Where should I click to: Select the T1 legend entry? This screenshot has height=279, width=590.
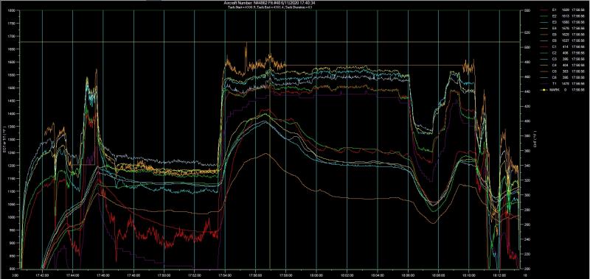pos(562,83)
